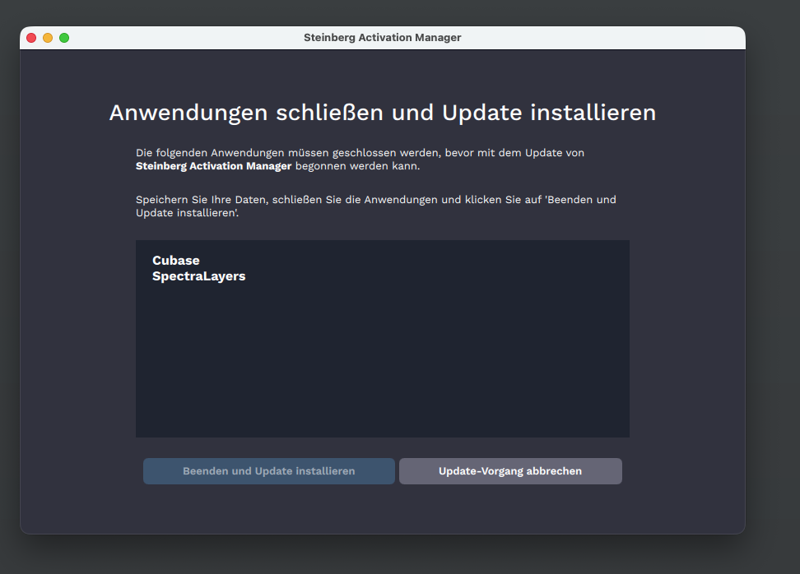Click bold 'Steinberg Activation Manager' in the description
This screenshot has height=574, width=800.
click(213, 166)
